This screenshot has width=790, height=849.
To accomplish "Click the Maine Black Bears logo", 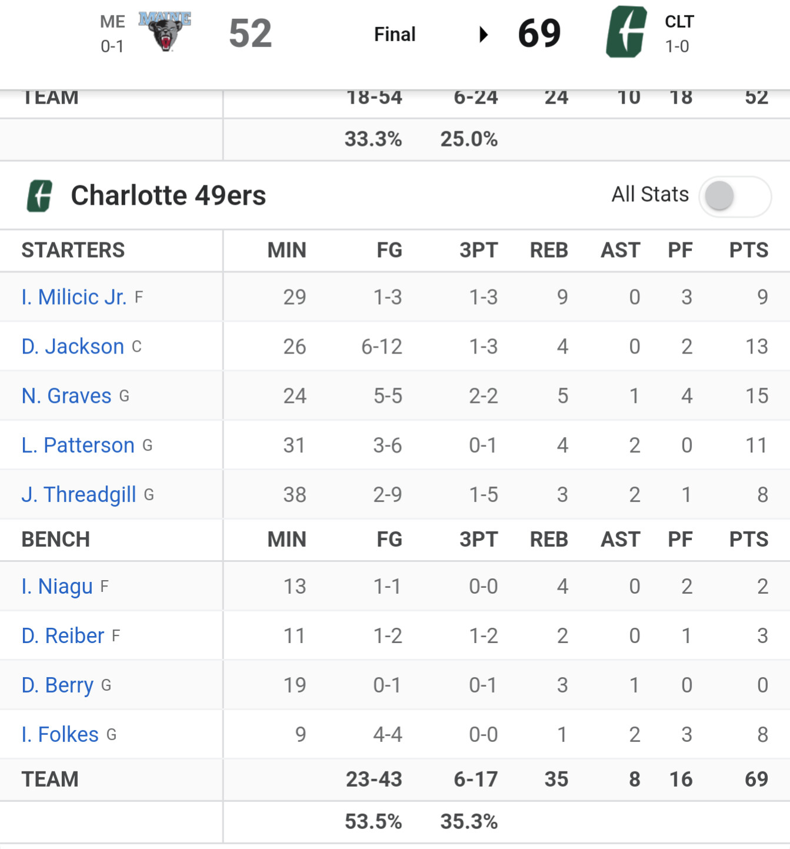I will (x=165, y=32).
